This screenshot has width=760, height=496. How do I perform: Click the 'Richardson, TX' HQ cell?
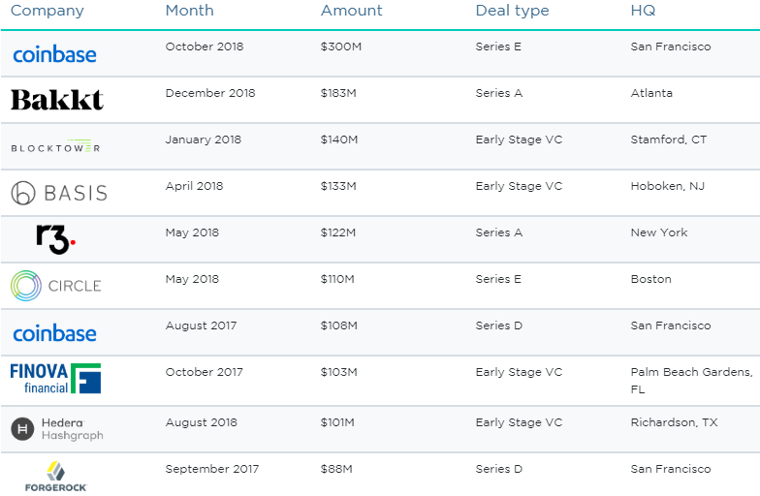(674, 422)
